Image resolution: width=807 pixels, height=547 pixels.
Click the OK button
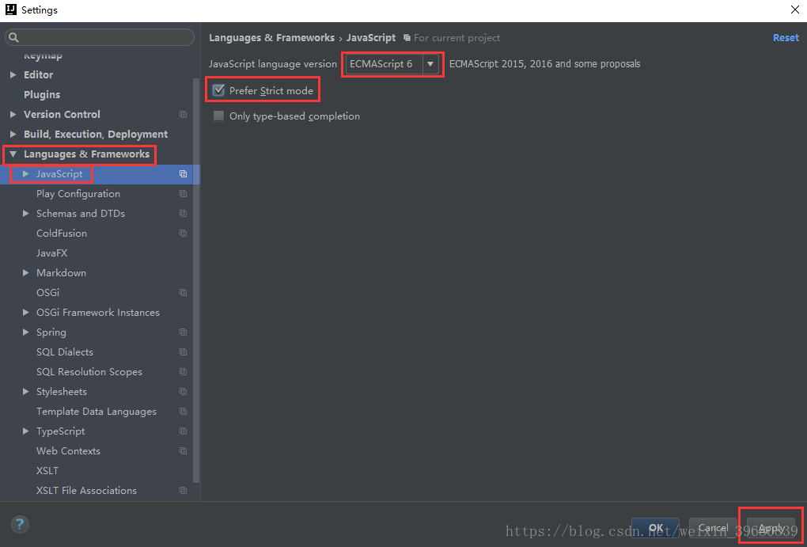tap(655, 528)
